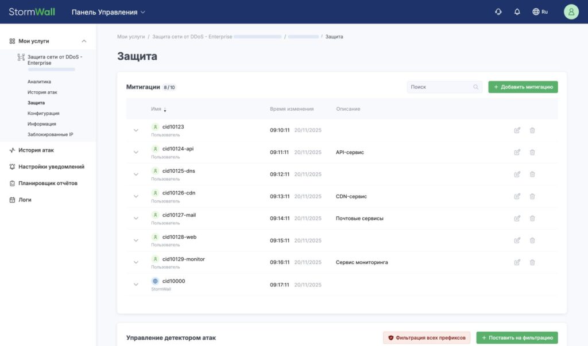Click the Фильтрация всех префиксов button
The height and width of the screenshot is (346, 588).
pyautogui.click(x=428, y=337)
